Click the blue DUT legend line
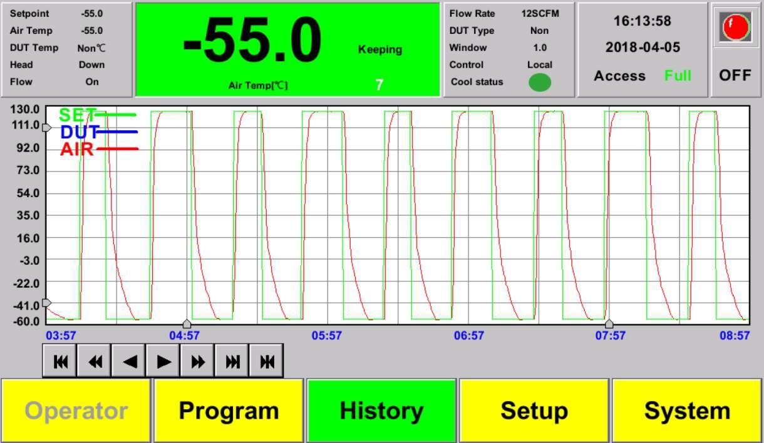Screen dimensions: 764x443 [x=117, y=132]
